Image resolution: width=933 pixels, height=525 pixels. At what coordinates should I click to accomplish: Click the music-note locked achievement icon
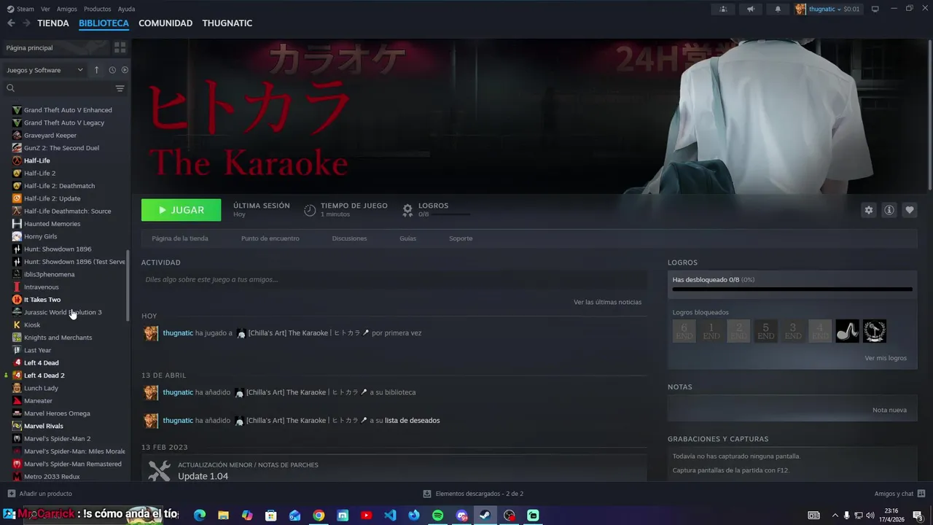pyautogui.click(x=848, y=331)
